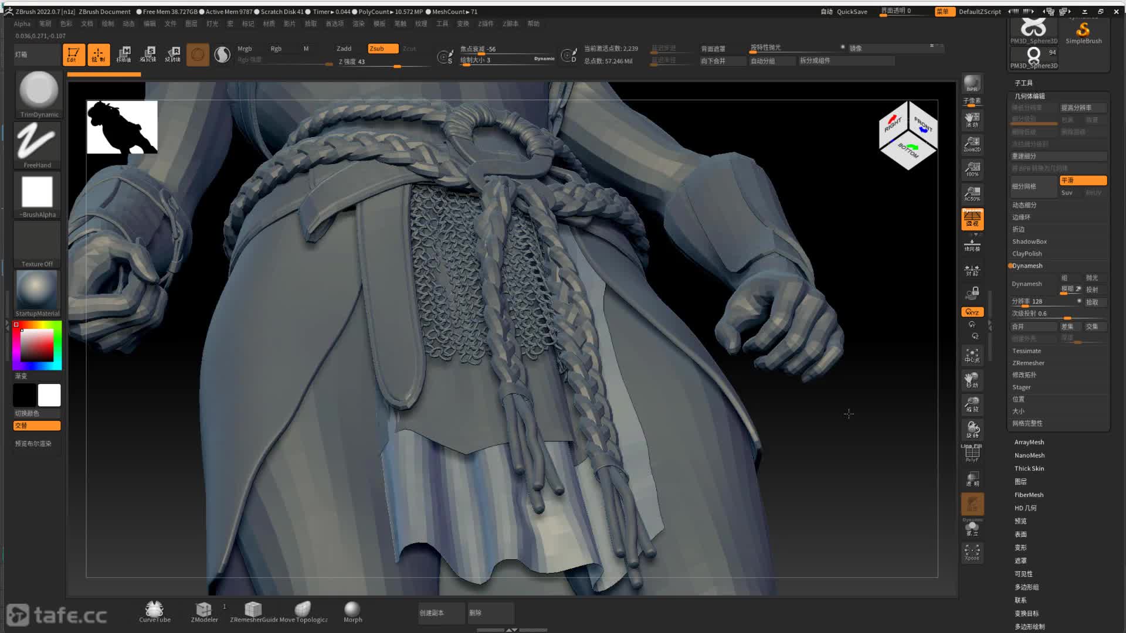This screenshot has height=633, width=1126.
Task: Click the Move (移动) view icon
Action: [972, 380]
